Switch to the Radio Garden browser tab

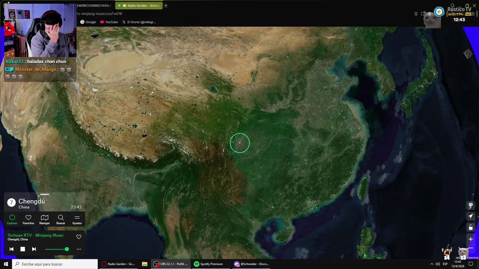139,6
